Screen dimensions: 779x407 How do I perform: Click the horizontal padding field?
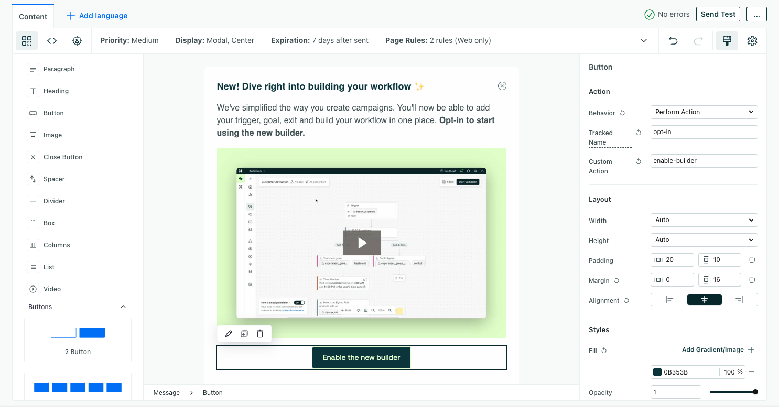[672, 260]
